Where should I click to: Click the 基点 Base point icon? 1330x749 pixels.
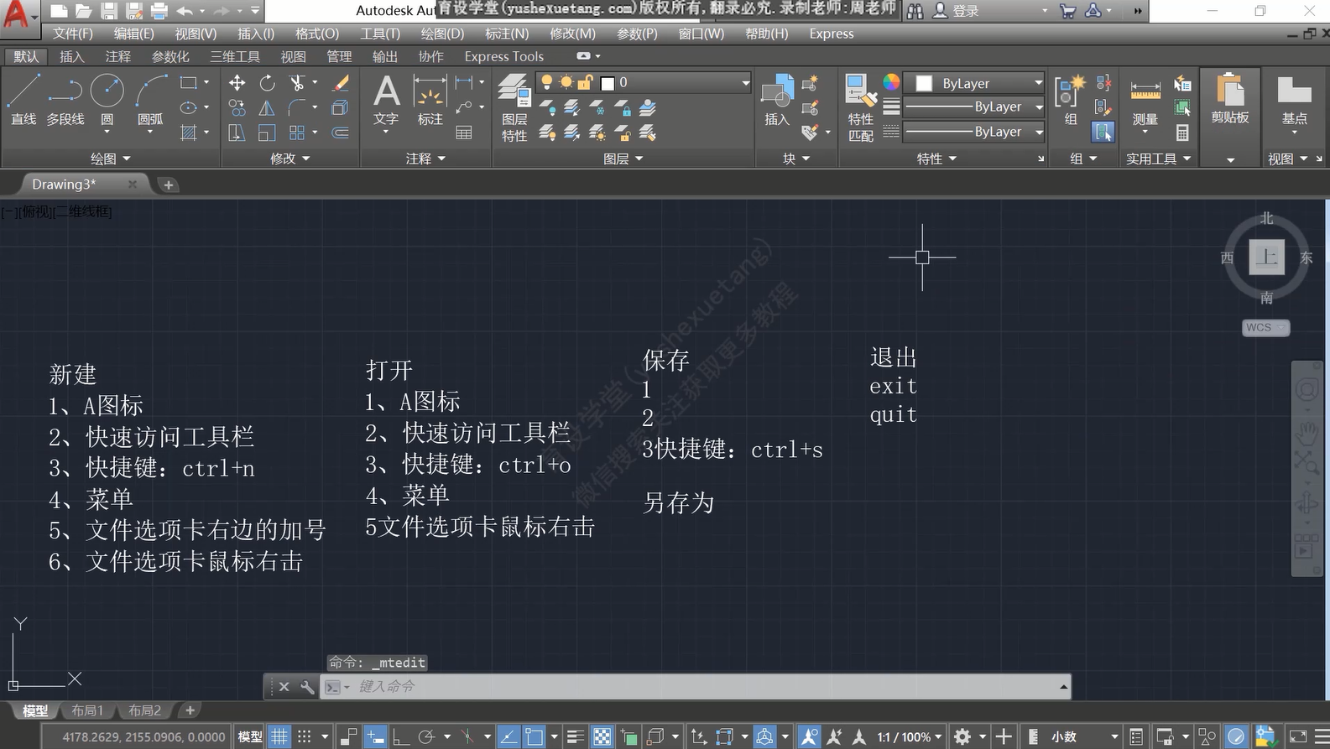[1294, 99]
